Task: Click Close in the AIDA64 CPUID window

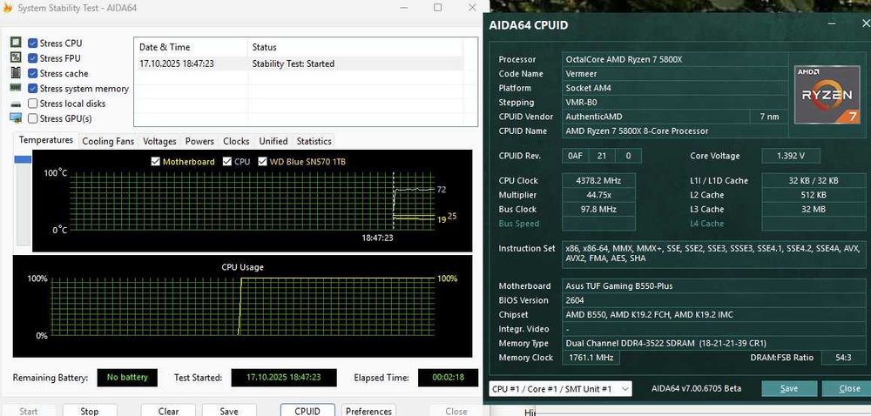Action: (x=848, y=388)
